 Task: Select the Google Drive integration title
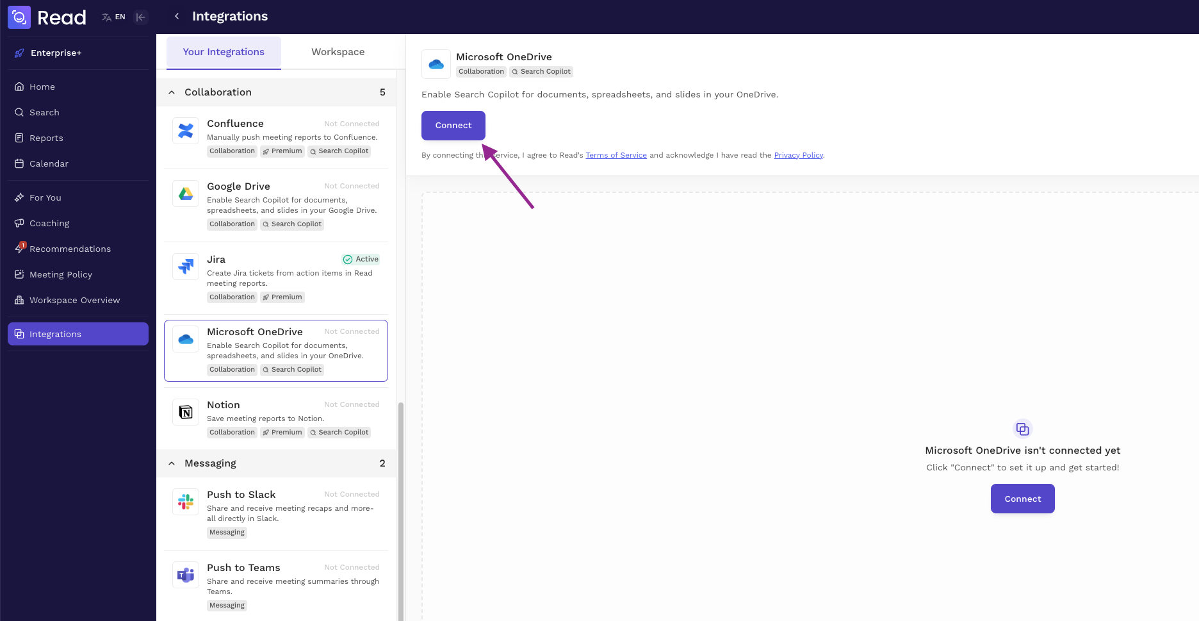coord(238,186)
